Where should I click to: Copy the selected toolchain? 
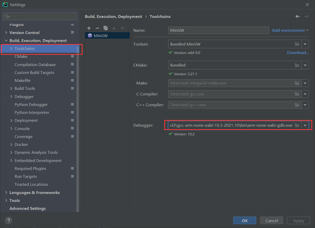point(106,28)
